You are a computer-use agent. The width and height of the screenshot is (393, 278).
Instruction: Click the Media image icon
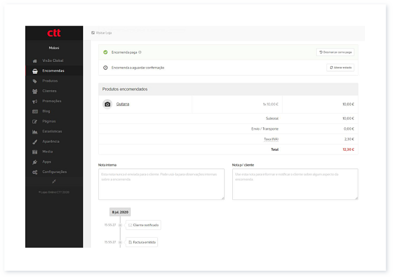pyautogui.click(x=35, y=152)
